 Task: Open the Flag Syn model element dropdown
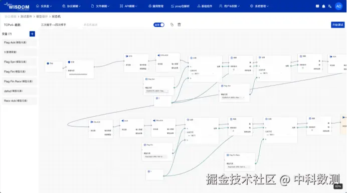click(x=157, y=91)
